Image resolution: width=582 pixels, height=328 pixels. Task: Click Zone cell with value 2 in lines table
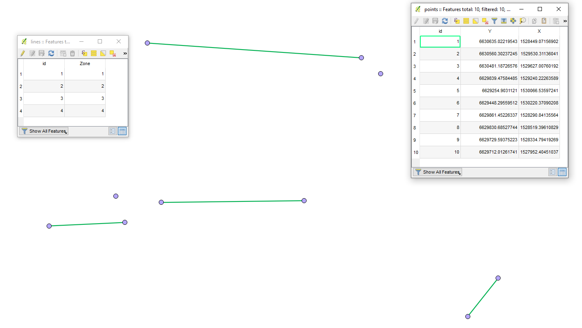(x=85, y=86)
